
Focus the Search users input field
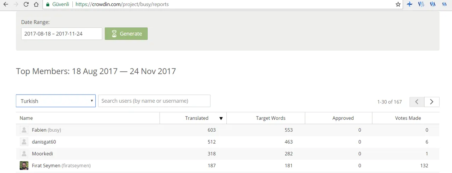click(x=154, y=101)
